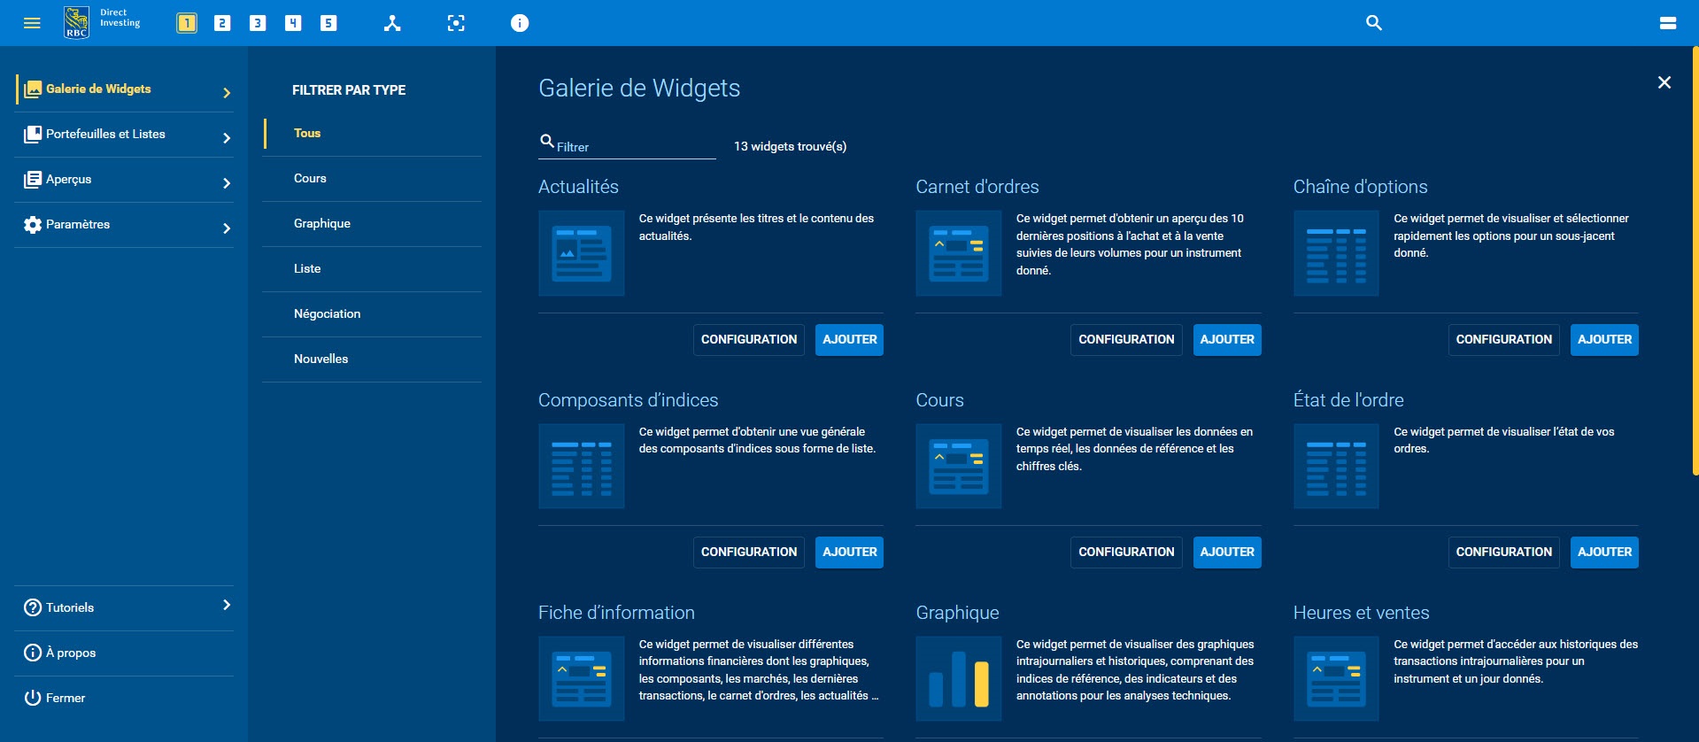
Task: Click the État de l'ordre widget thumbnail
Action: pos(1336,466)
